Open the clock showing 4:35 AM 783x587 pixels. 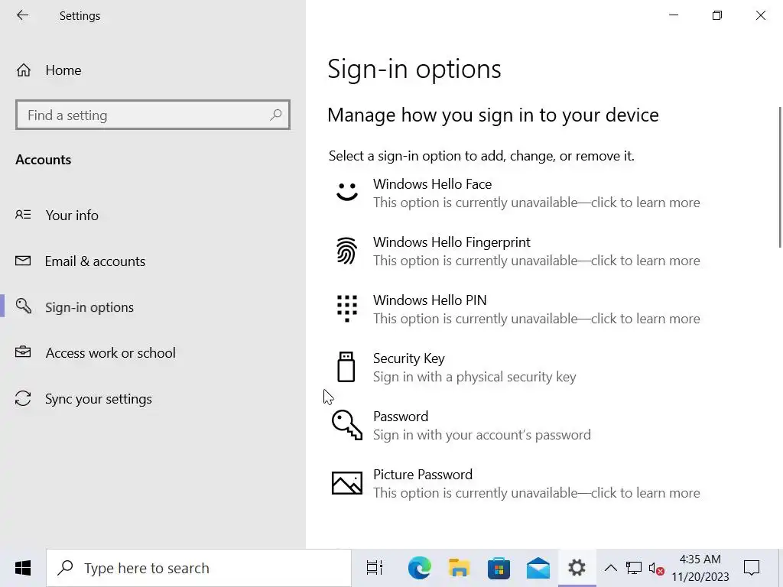tap(700, 568)
